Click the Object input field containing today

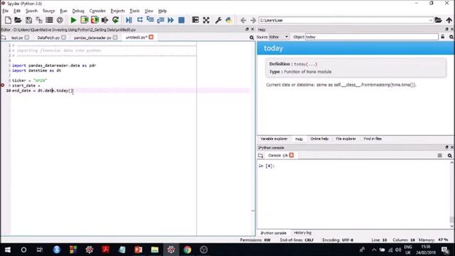click(372, 37)
